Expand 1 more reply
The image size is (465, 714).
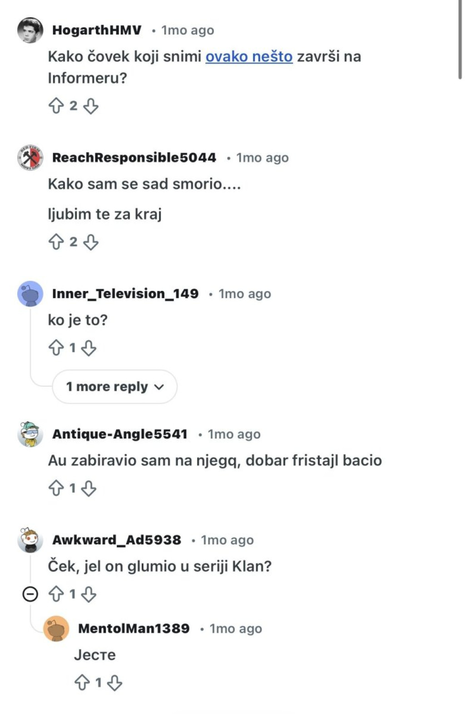click(x=114, y=387)
